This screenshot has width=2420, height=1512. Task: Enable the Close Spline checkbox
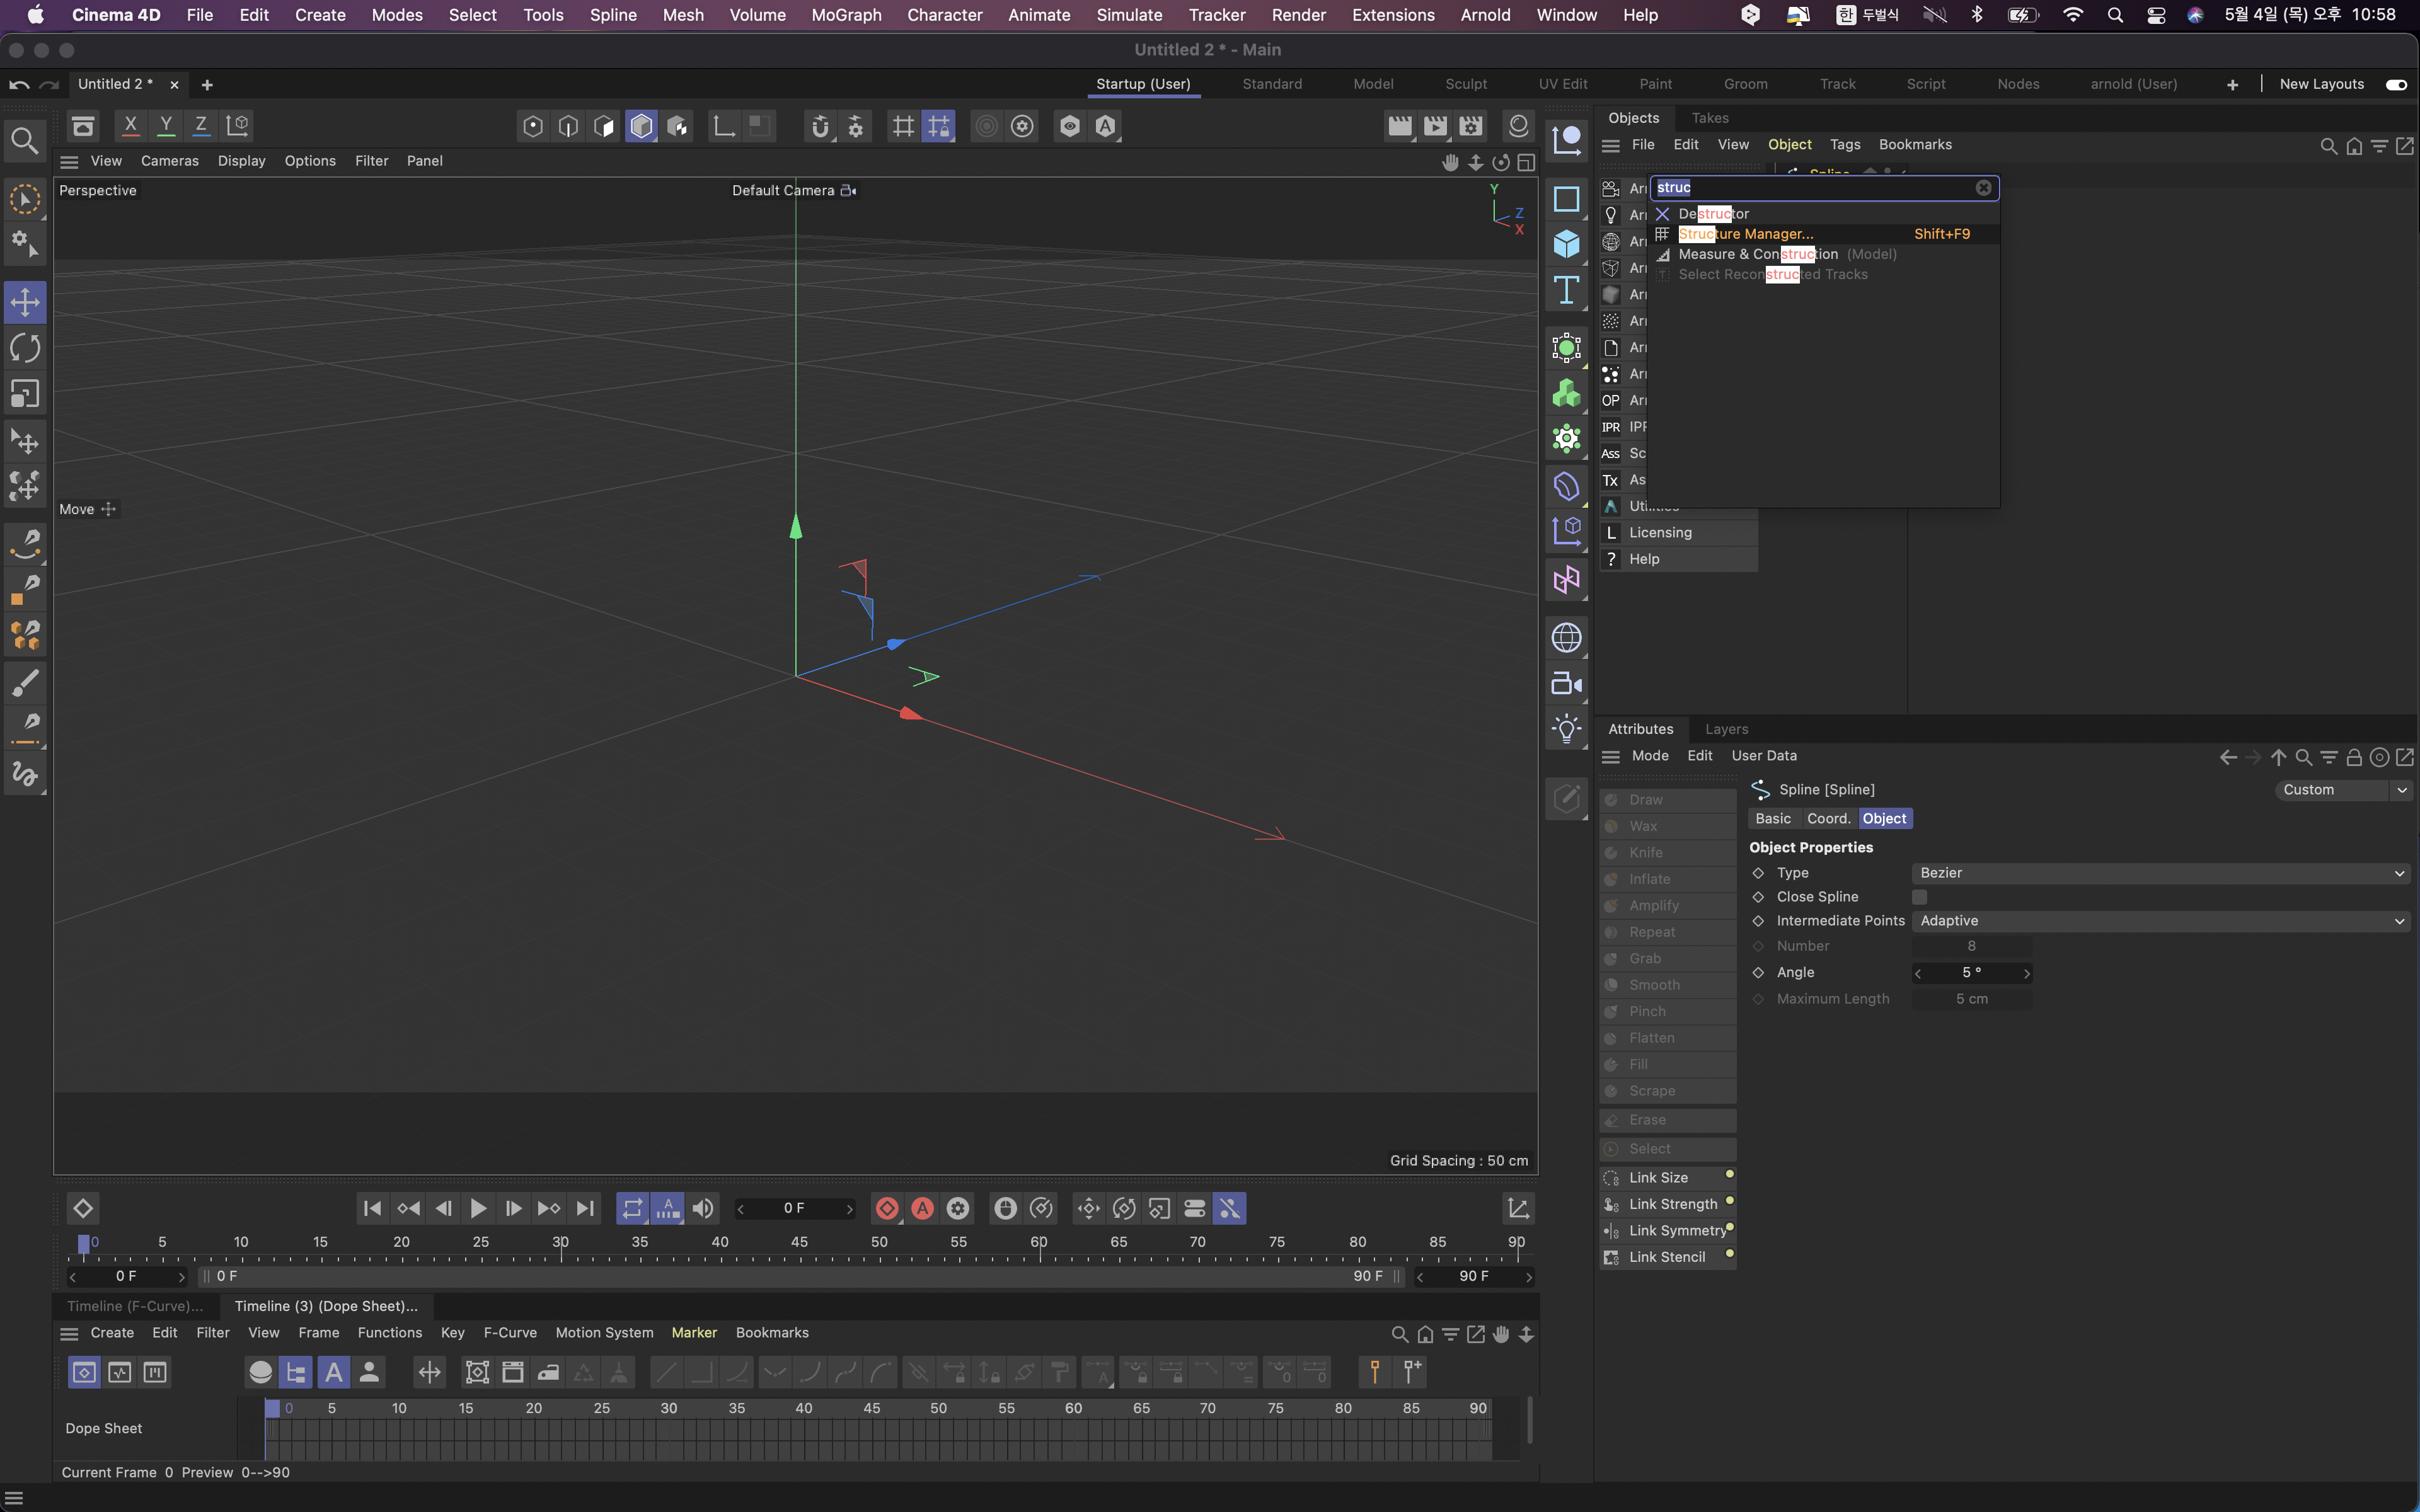click(1919, 897)
